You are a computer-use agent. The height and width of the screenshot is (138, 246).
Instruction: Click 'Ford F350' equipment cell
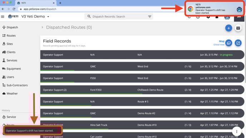pyautogui.click(x=96, y=90)
